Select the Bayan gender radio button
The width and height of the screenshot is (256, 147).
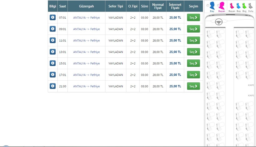tap(218, 6)
